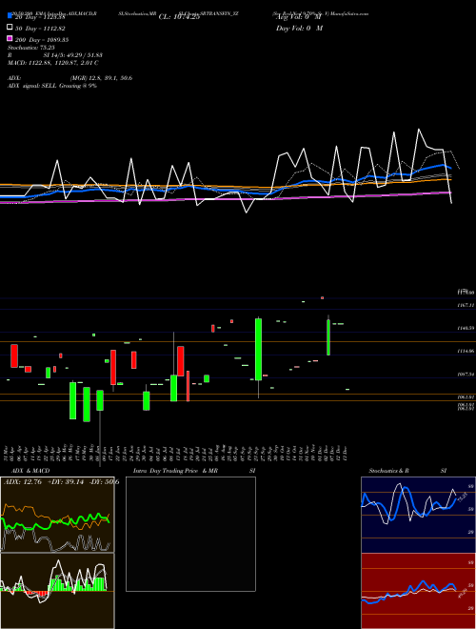Click the 'Intra Day Trading Price & MR' title

(175, 471)
